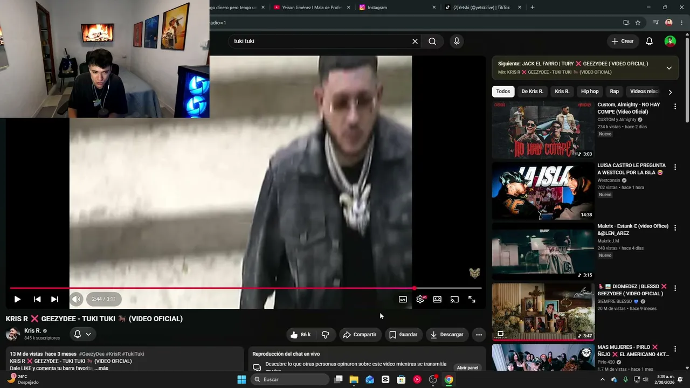Screen dimensions: 690x388
Task: Open the Chrome three-dot menu
Action: 682,23
